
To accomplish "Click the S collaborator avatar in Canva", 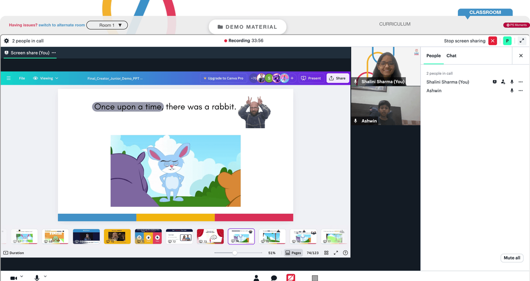I will click(x=269, y=78).
